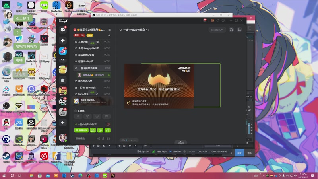The height and width of the screenshot is (179, 318).
Task: Open the server with 99+ badge
Action: (x=63, y=91)
